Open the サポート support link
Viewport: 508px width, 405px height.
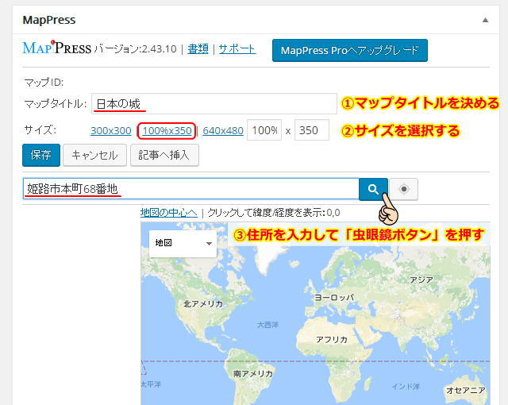[x=237, y=49]
